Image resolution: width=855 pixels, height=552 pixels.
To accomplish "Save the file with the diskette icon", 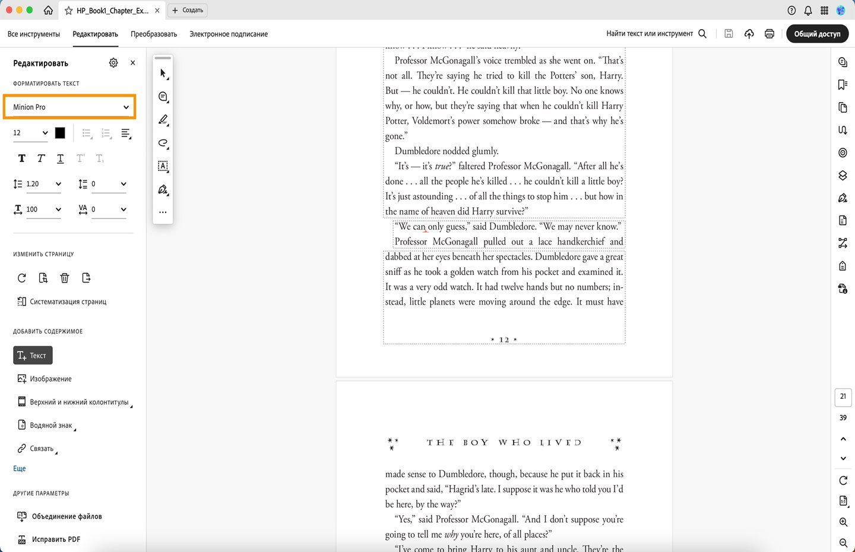I will coord(729,34).
